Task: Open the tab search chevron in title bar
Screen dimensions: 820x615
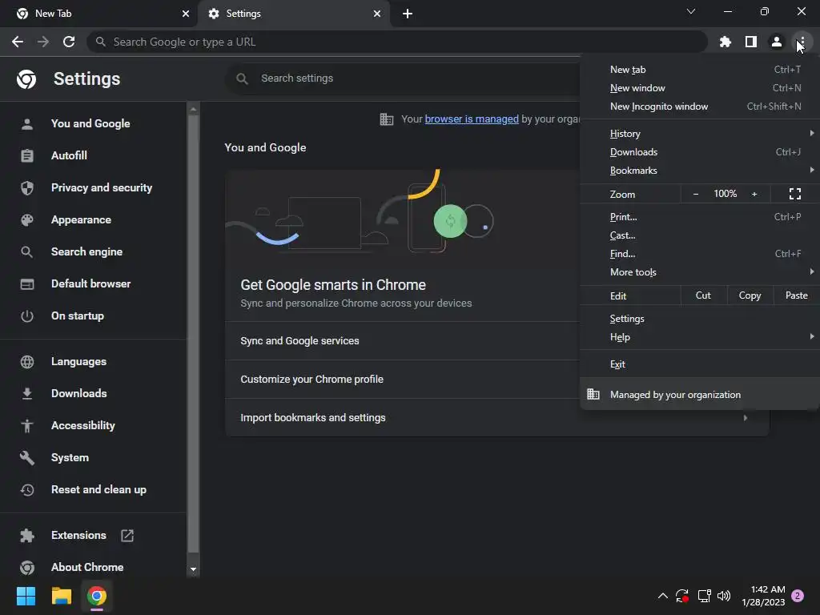Action: [691, 11]
